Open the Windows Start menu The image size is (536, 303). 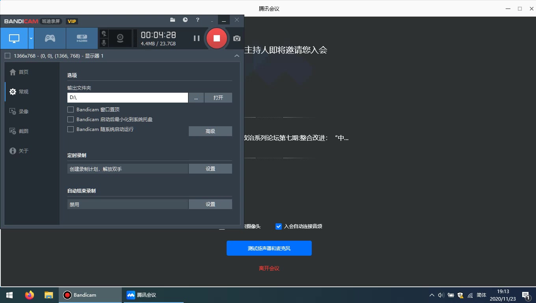click(9, 295)
